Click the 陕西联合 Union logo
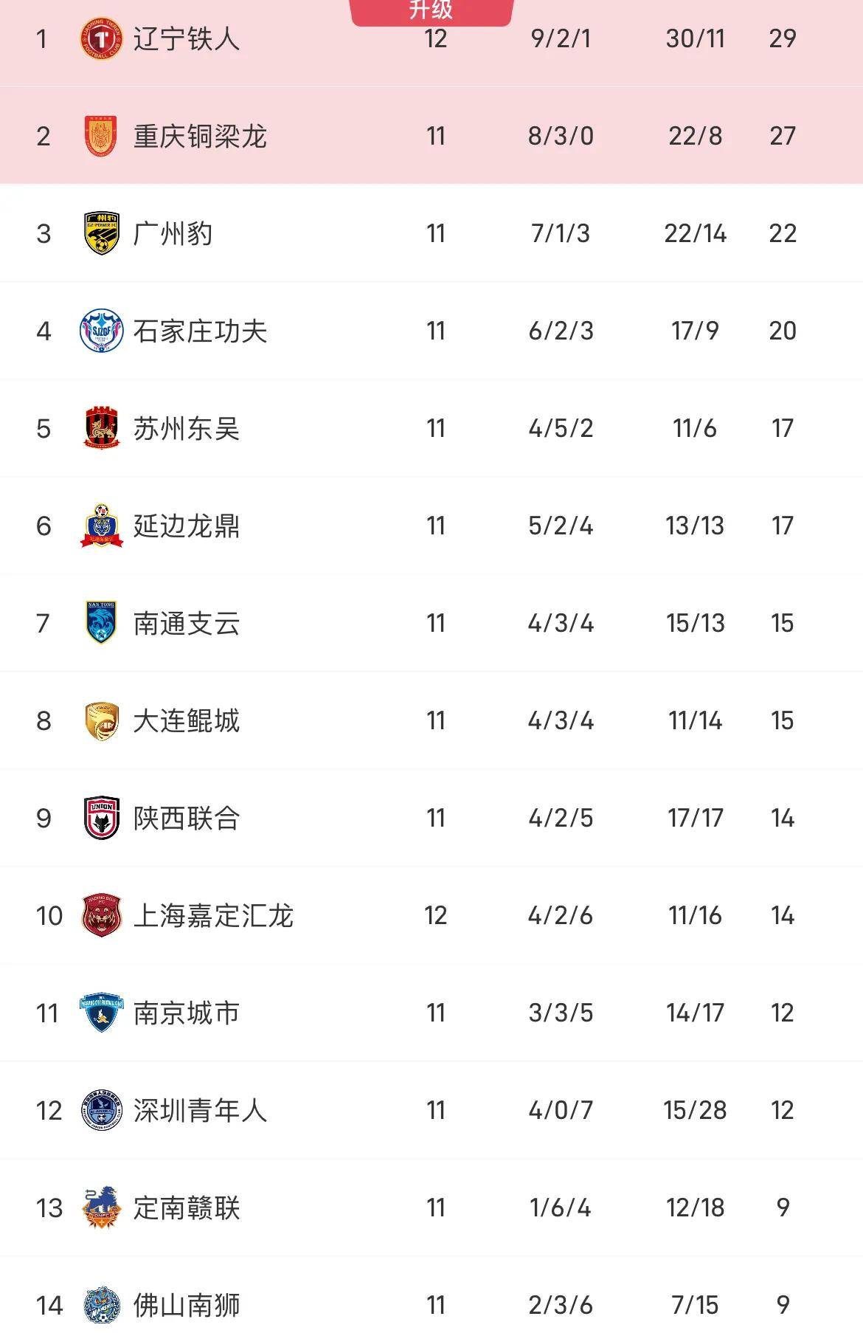Screen dimensions: 863x1333 pos(101,819)
